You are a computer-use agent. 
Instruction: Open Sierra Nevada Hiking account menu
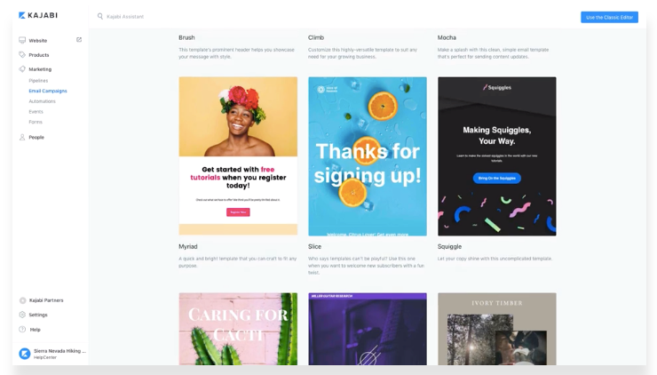pos(52,354)
